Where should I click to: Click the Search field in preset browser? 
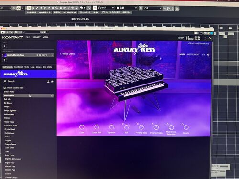[25, 81]
